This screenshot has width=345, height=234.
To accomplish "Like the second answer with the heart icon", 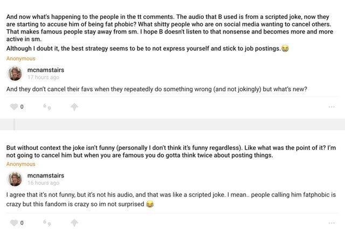I will 14,223.
